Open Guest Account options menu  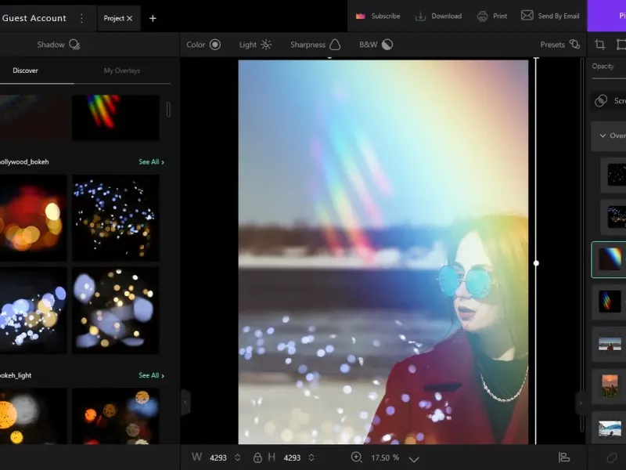tap(81, 18)
